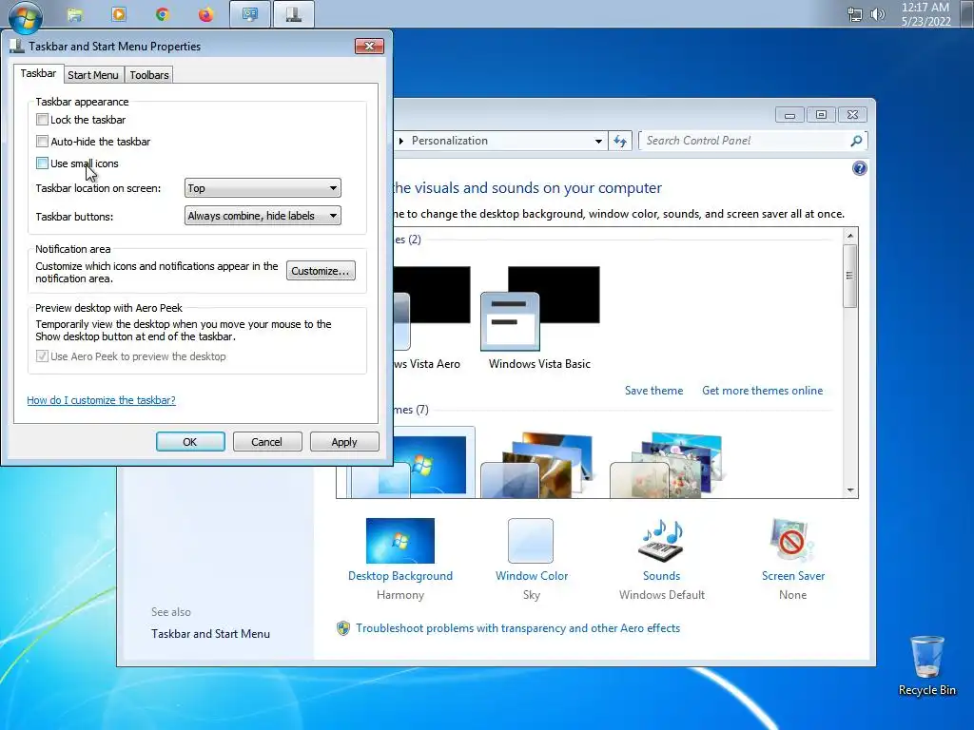Image resolution: width=974 pixels, height=730 pixels.
Task: Open Taskbar and Start Menu link
Action: point(210,634)
